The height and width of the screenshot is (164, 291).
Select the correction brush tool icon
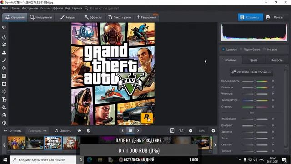(4, 60)
